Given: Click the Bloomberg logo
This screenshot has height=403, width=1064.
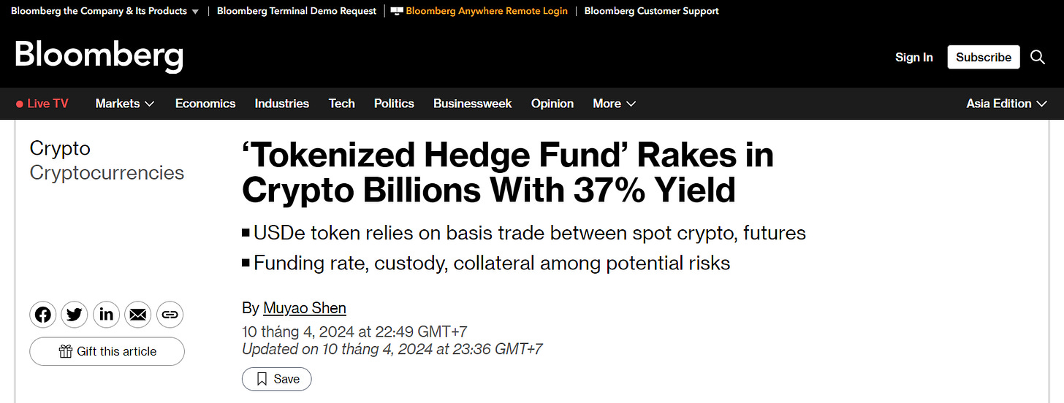Looking at the screenshot, I should click(99, 56).
